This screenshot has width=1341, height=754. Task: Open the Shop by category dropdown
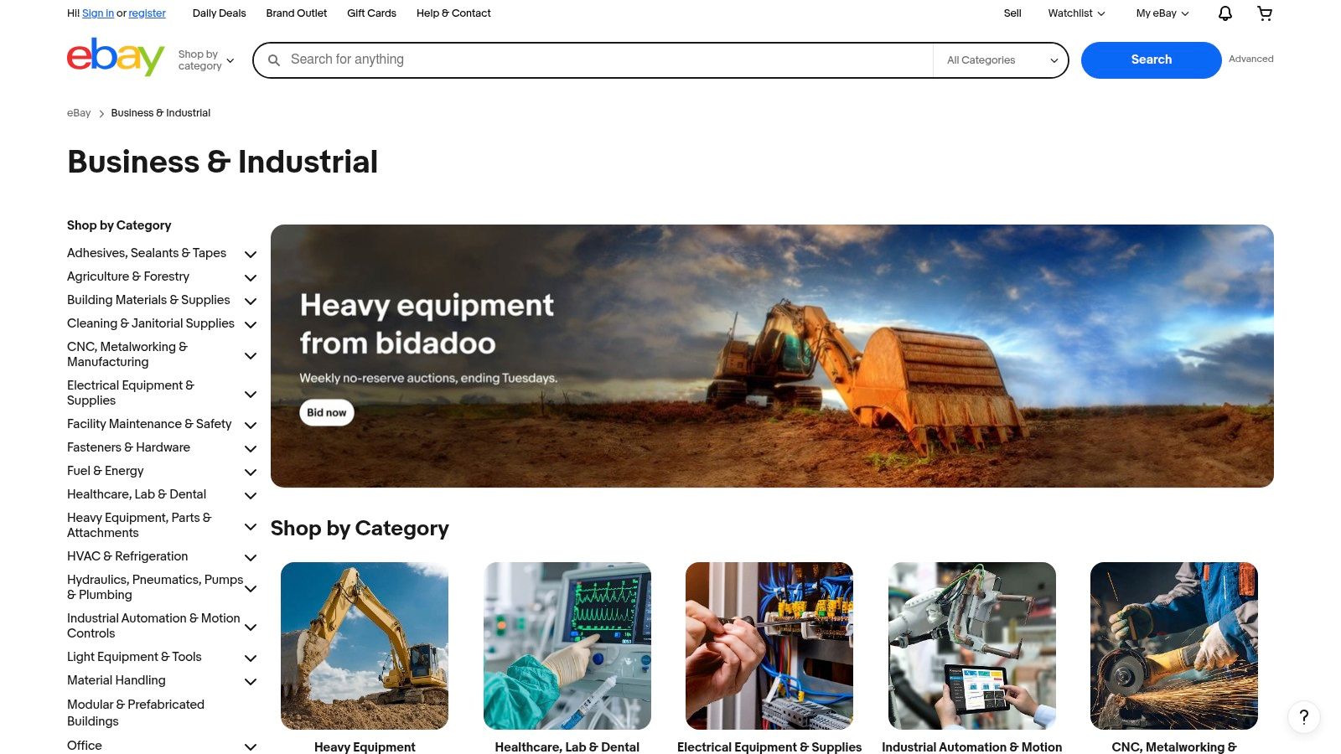click(x=206, y=60)
